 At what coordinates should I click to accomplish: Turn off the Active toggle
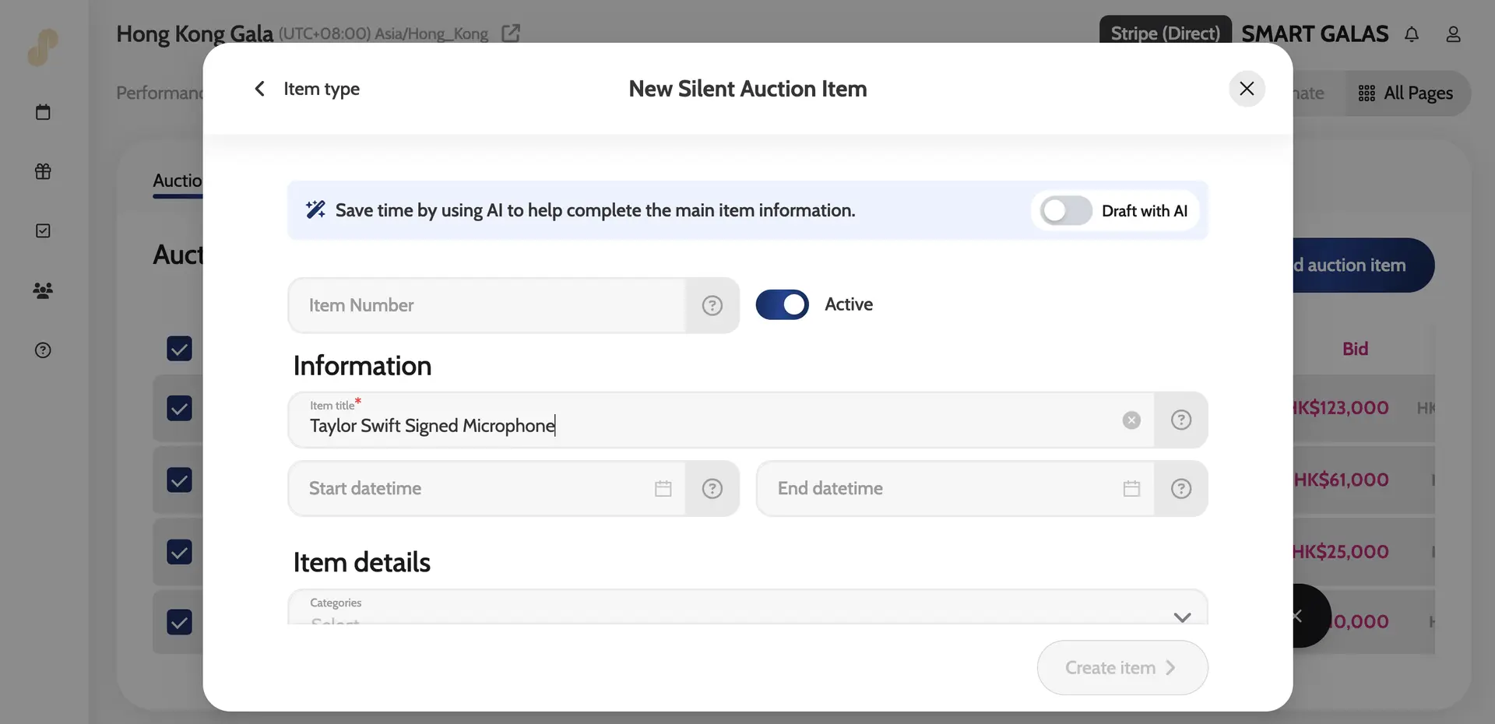[x=782, y=305]
